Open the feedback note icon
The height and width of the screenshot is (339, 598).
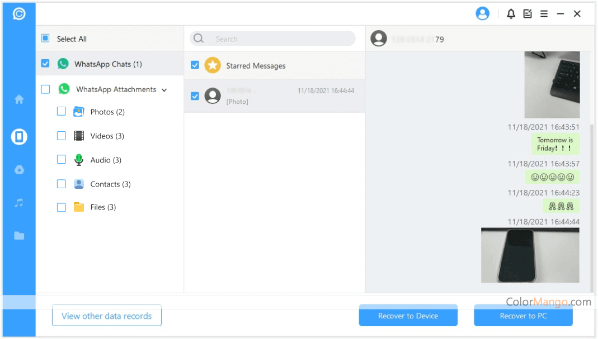click(x=528, y=14)
